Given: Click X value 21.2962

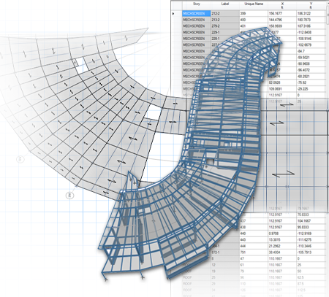Looking at the screenshot, I should [282, 246].
